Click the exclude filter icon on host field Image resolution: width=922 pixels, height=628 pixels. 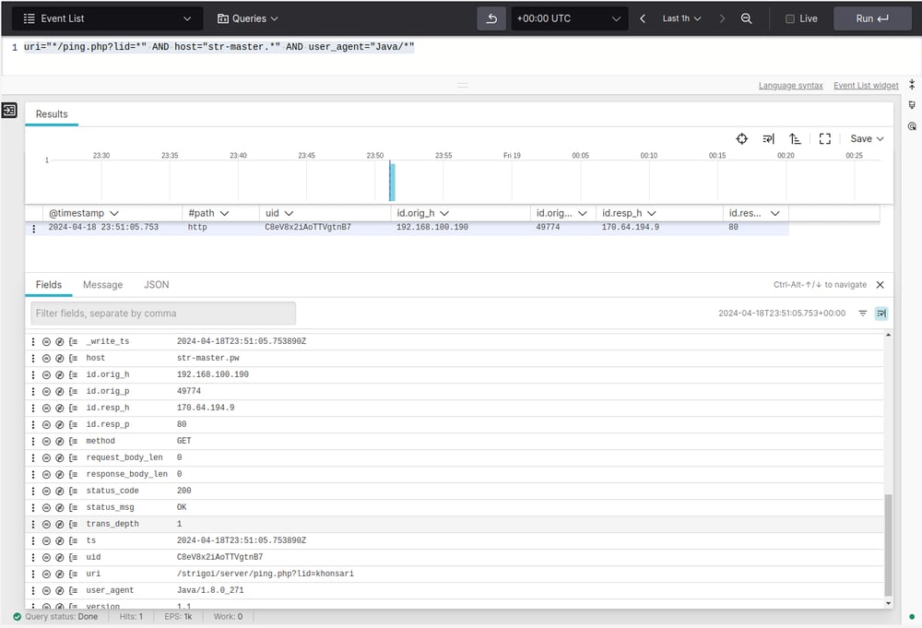59,358
